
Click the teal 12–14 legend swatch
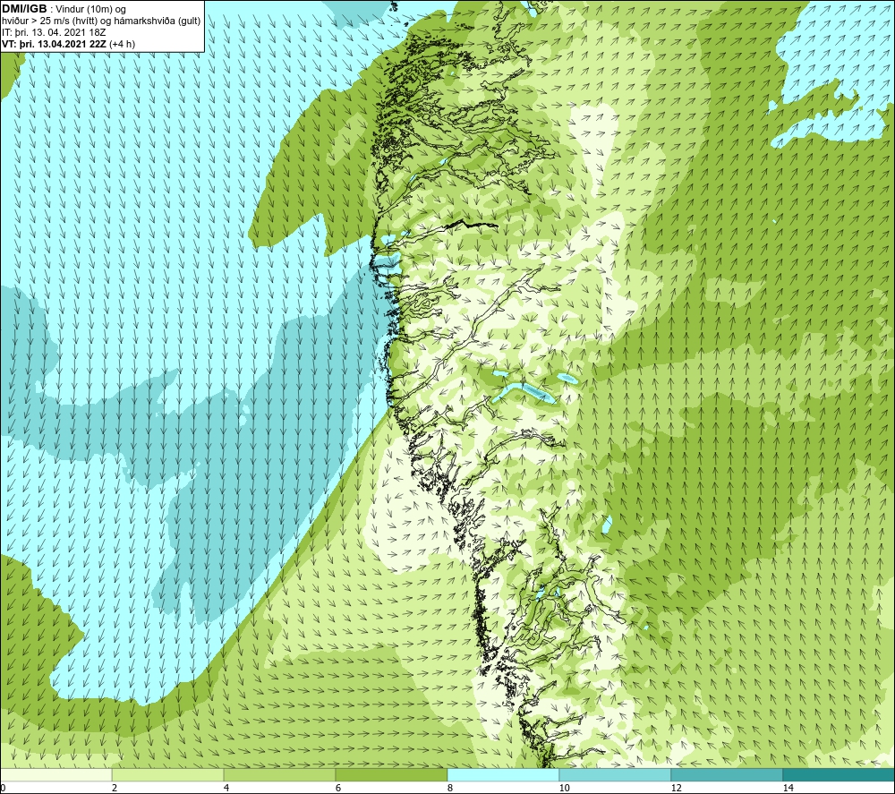pos(727,775)
